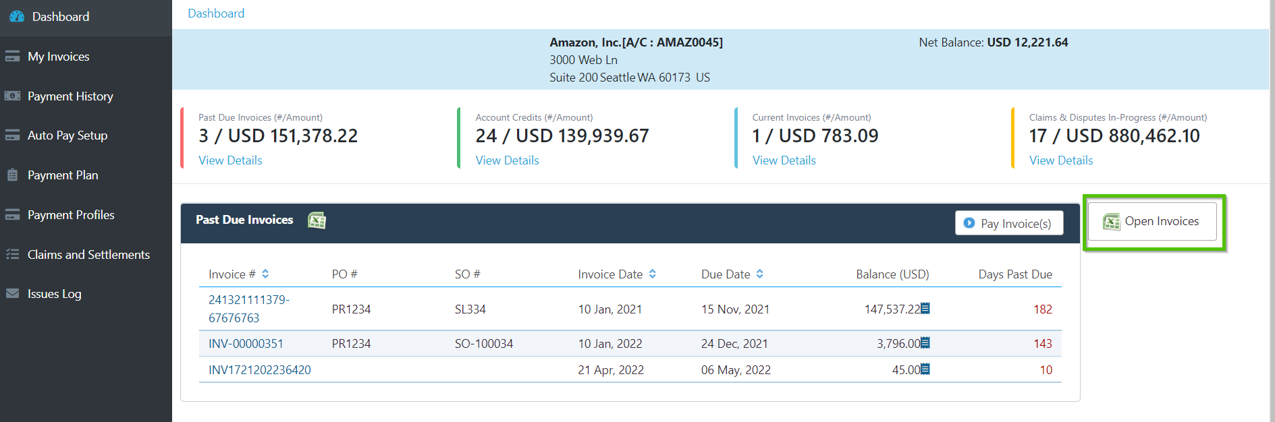
Task: Click due date 06 May, 2022
Action: (x=736, y=370)
